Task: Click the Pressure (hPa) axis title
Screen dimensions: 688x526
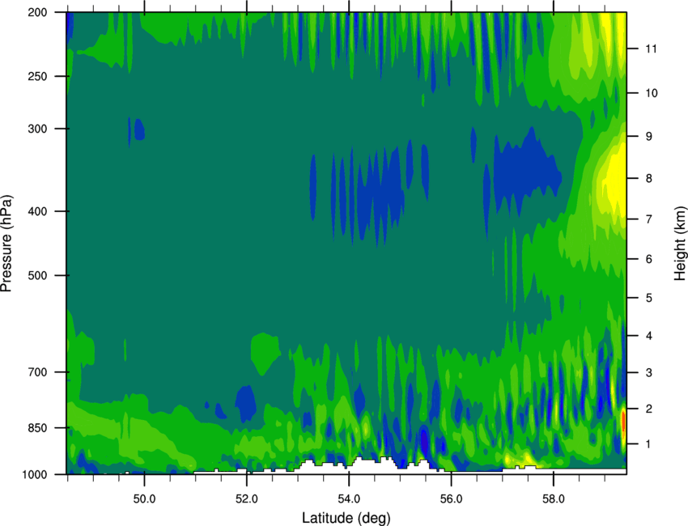Action: click(6, 244)
